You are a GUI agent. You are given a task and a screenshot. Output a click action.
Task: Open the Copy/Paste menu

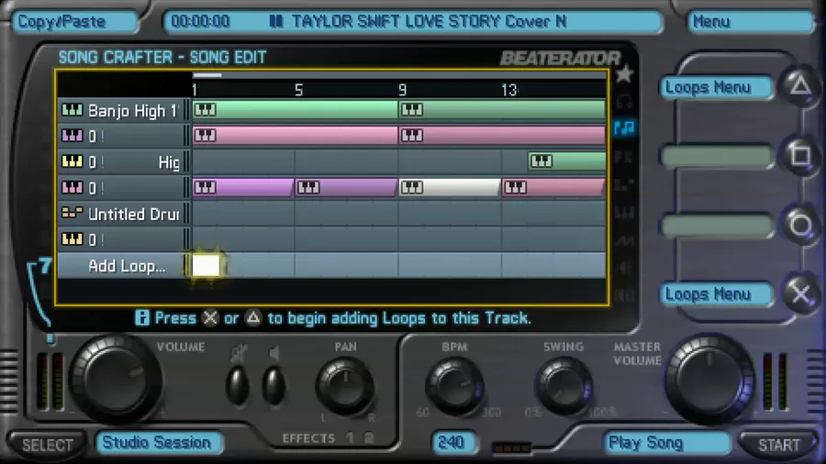click(x=74, y=22)
